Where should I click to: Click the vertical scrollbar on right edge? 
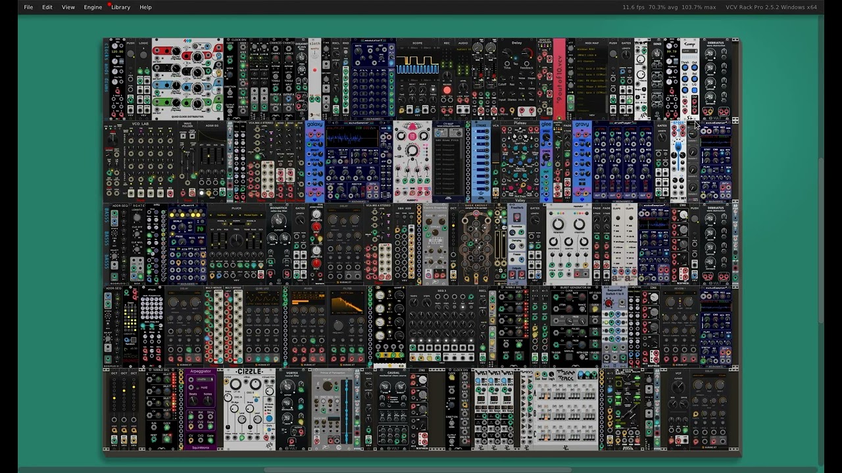[x=821, y=240]
